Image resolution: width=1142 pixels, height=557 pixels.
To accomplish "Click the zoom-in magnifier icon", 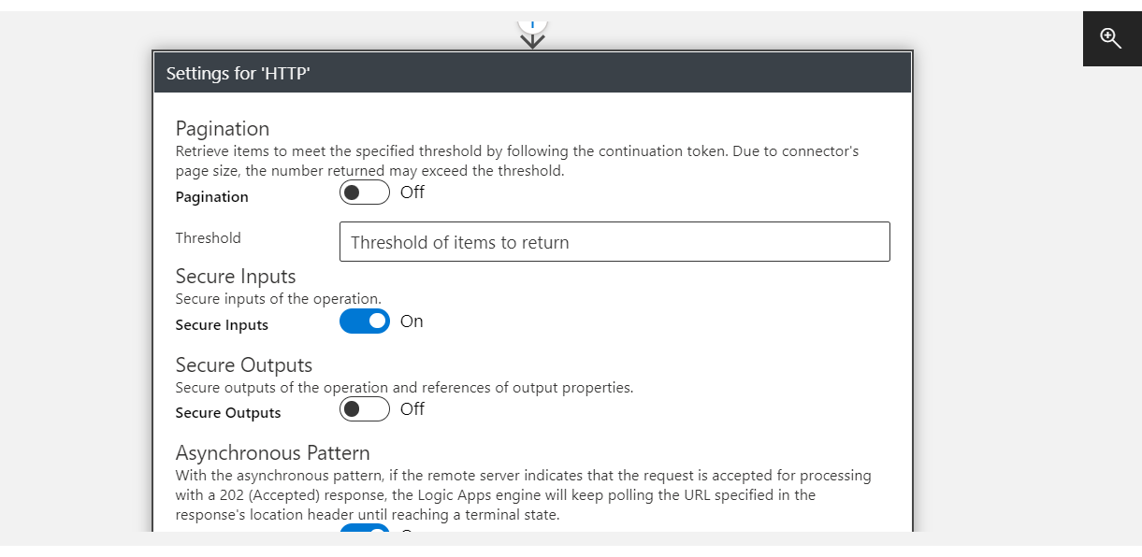I will 1111,38.
